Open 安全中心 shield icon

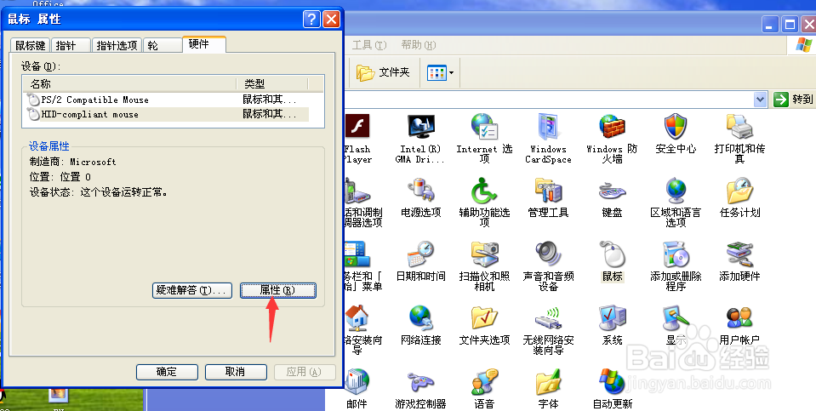tap(676, 127)
